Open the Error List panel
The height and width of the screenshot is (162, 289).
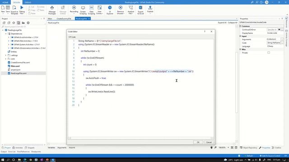tap(12, 152)
